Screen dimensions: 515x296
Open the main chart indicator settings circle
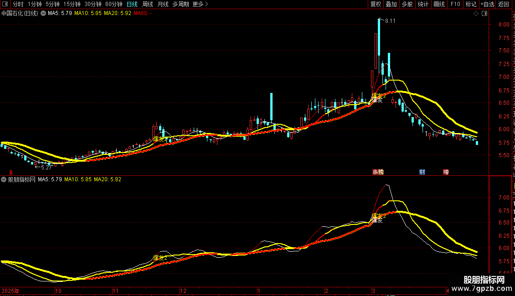point(43,13)
